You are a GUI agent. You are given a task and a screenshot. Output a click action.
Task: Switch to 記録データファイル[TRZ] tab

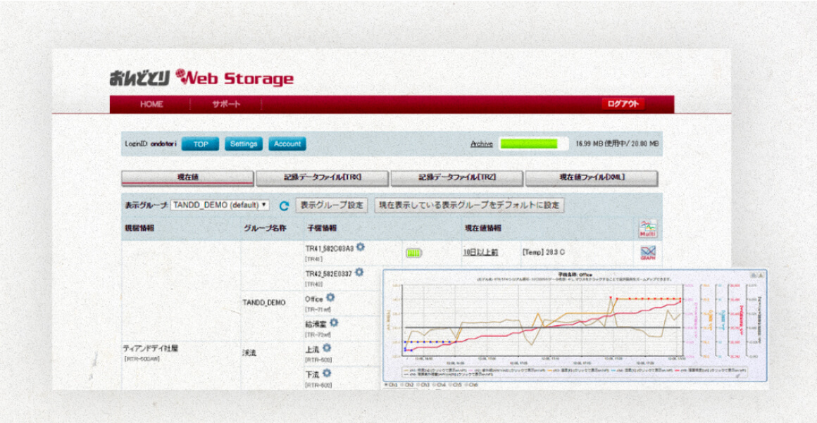pos(457,177)
